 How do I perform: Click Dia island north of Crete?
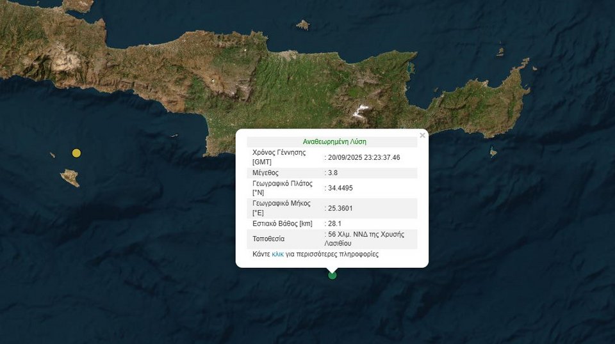click(303, 25)
